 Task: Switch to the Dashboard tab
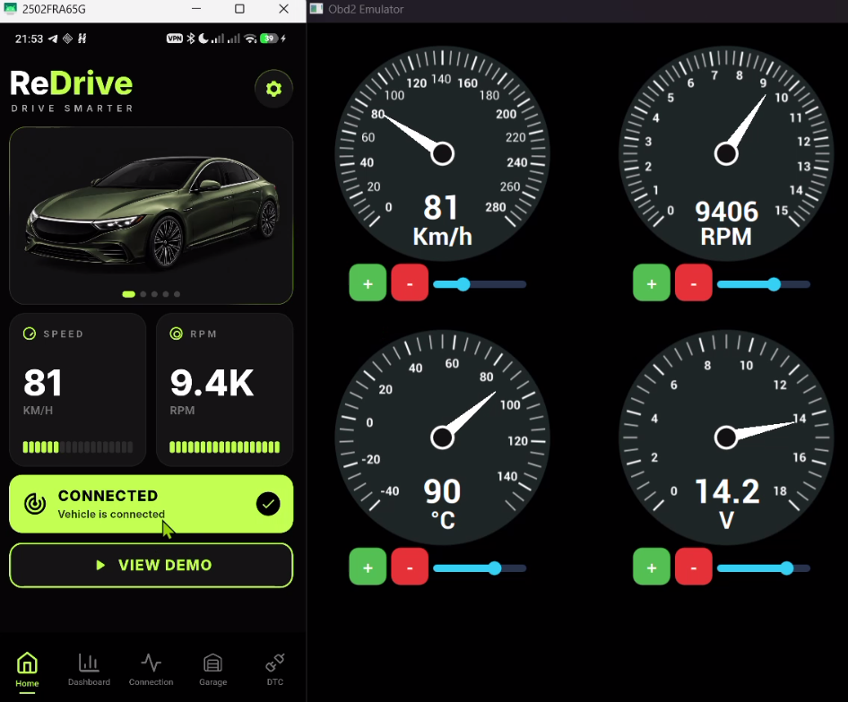pyautogui.click(x=89, y=670)
